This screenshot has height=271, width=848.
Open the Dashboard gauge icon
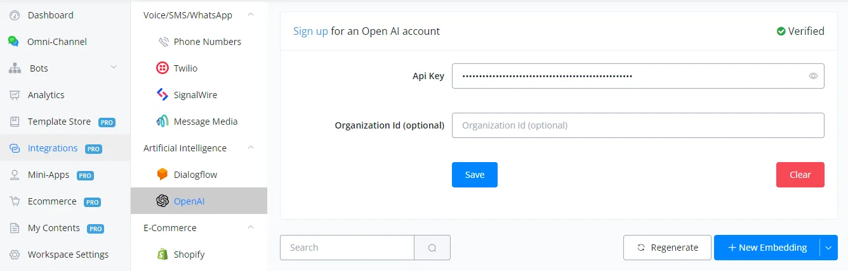pos(14,15)
